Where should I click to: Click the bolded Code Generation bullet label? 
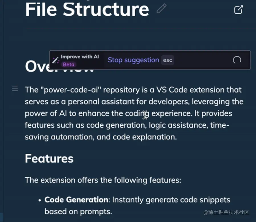point(76,200)
